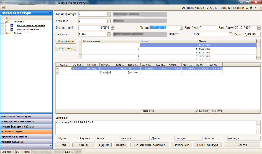Click the [Тарифа] placeholder cell in new row

click(106, 73)
